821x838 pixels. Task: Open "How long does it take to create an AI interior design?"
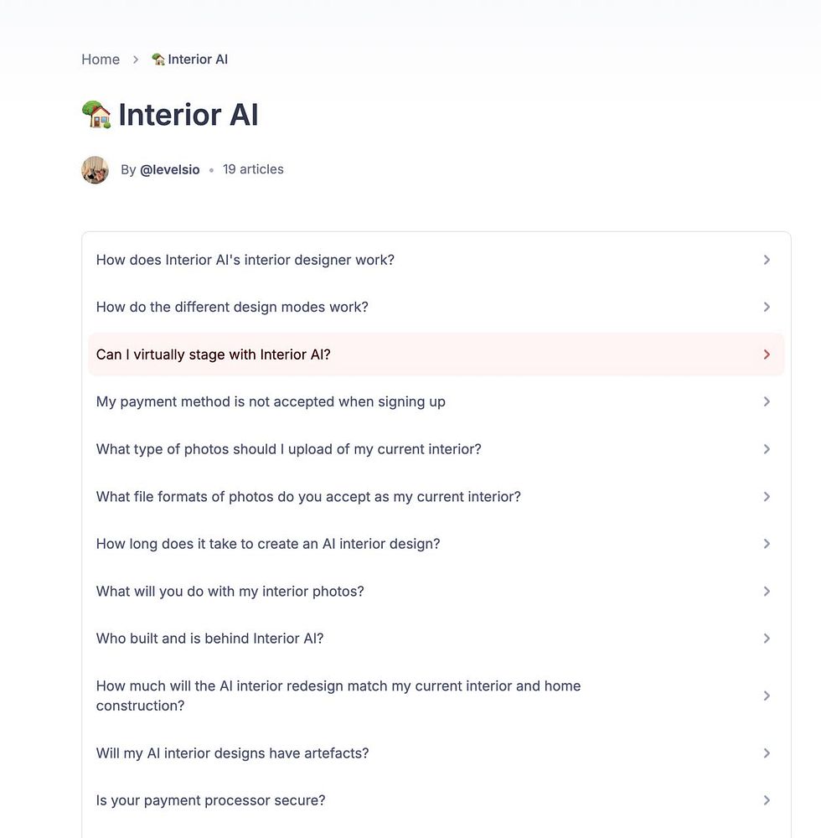tap(436, 544)
